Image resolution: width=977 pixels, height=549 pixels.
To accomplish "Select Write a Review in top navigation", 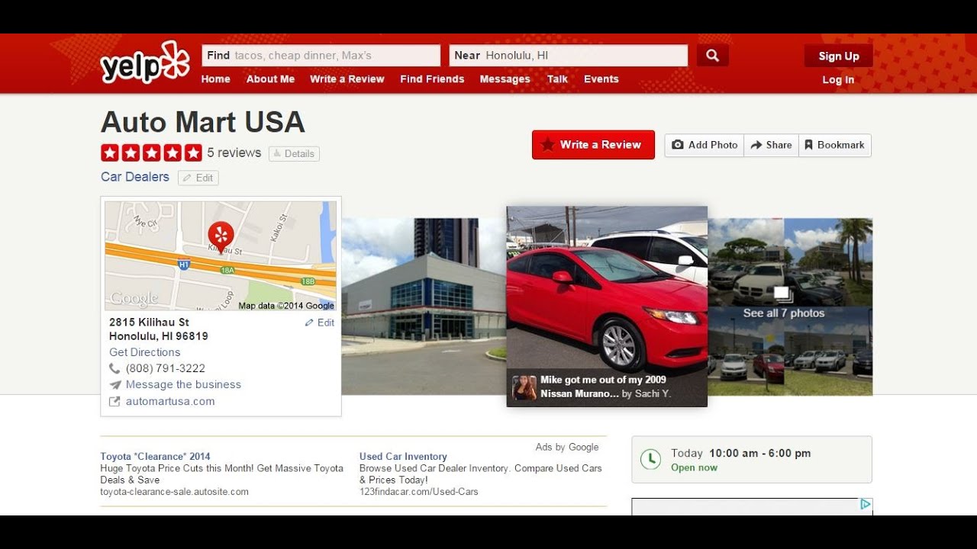I will [347, 79].
